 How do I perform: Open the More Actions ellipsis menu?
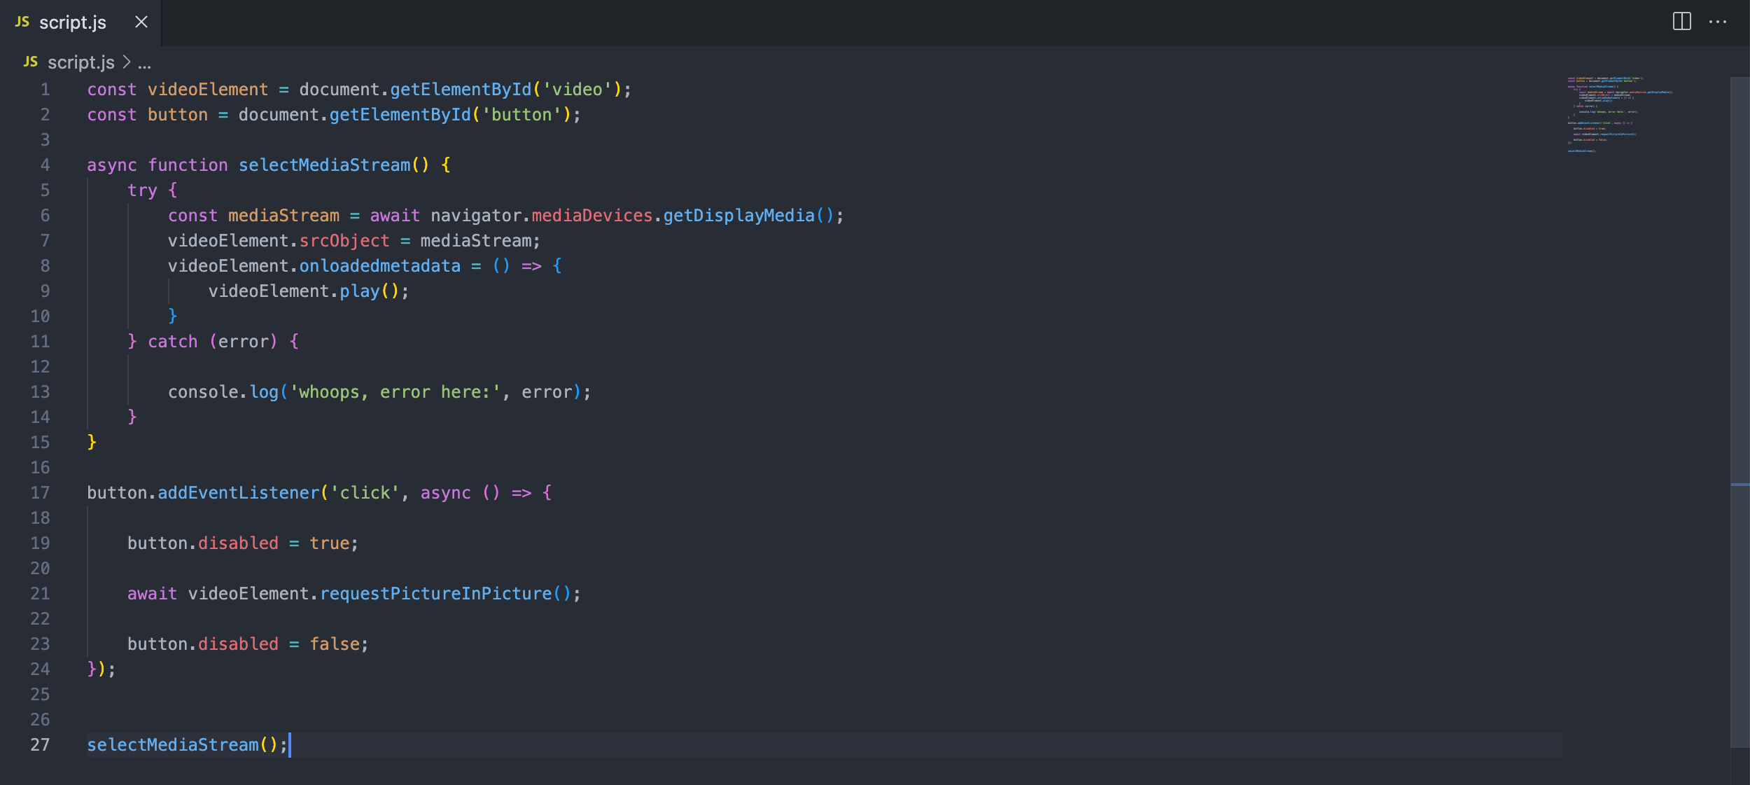(1717, 22)
